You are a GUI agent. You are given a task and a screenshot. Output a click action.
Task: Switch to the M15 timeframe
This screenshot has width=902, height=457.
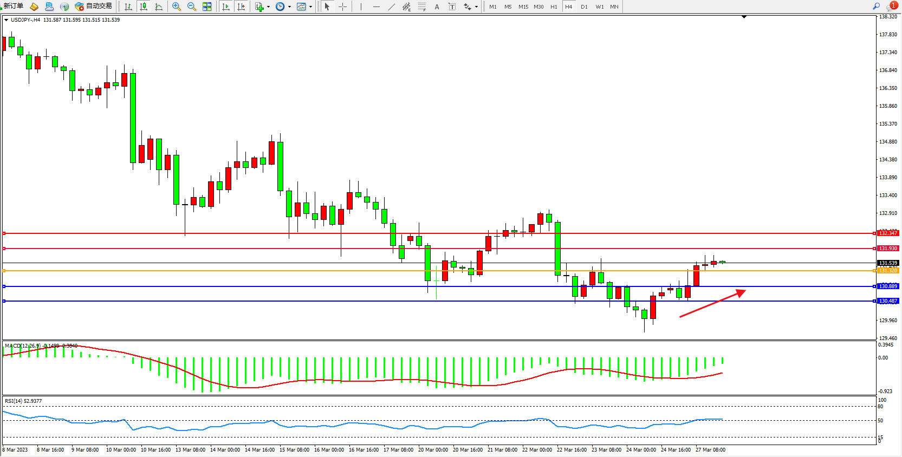pos(523,6)
